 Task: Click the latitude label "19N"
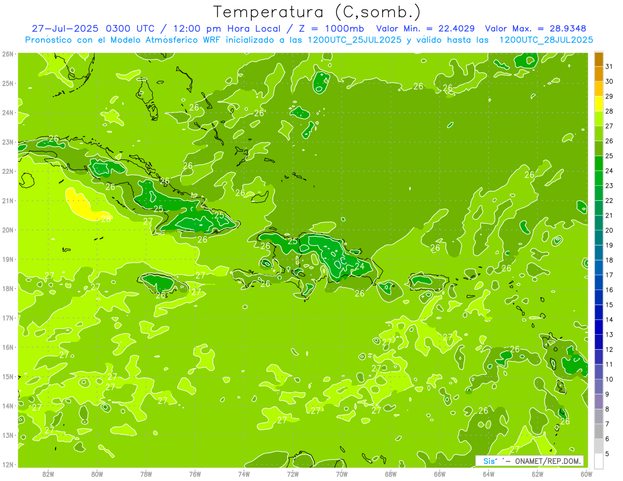point(8,259)
